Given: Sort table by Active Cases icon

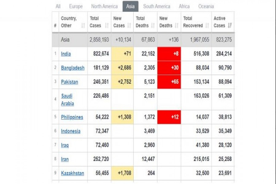Looking at the screenshot, I should pos(230,26).
